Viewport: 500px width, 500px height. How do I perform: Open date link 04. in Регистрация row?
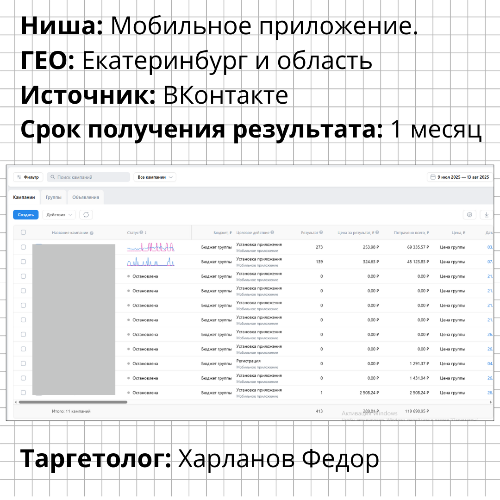(490, 363)
